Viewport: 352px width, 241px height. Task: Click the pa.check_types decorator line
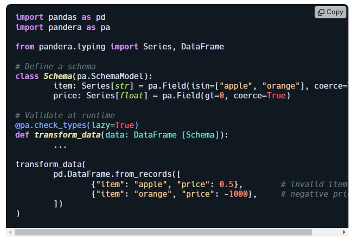(76, 125)
